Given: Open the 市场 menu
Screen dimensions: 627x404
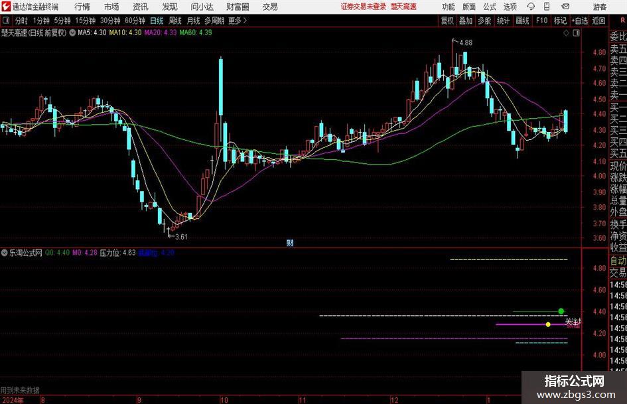Looking at the screenshot, I should [x=111, y=7].
